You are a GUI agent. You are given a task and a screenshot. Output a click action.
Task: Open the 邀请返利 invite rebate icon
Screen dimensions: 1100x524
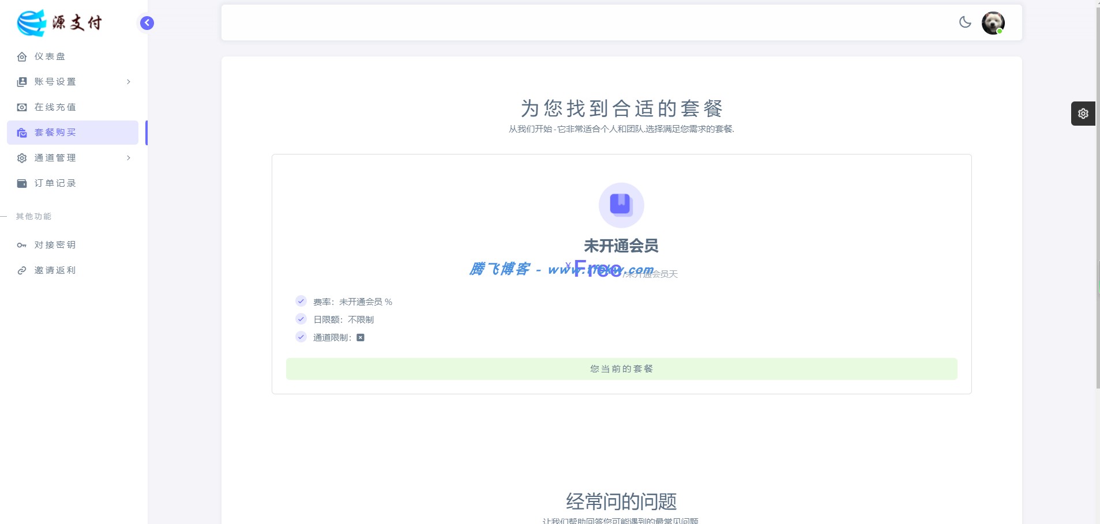click(21, 270)
